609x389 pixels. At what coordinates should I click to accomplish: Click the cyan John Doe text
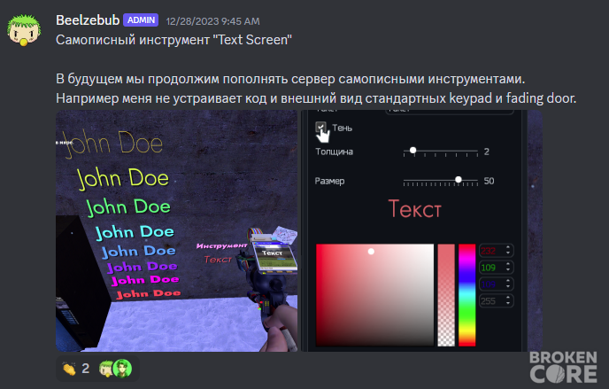pyautogui.click(x=135, y=232)
